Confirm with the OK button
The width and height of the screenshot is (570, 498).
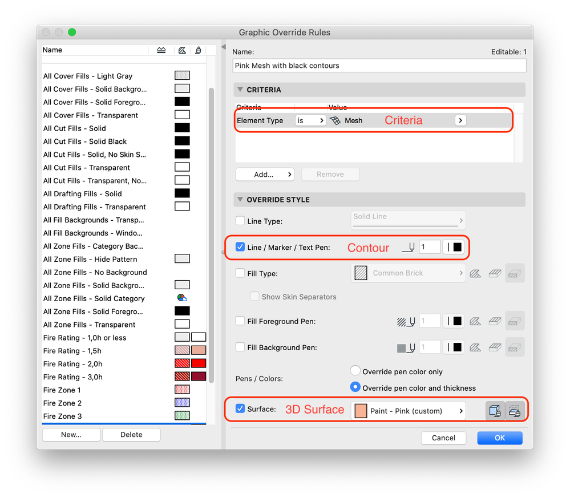(x=500, y=438)
